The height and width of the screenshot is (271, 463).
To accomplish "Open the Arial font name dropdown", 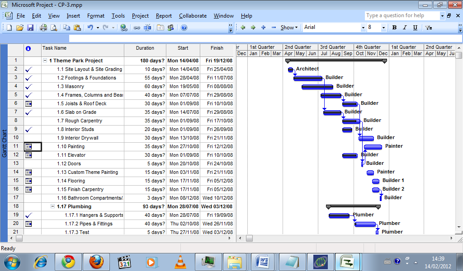I will [x=363, y=28].
